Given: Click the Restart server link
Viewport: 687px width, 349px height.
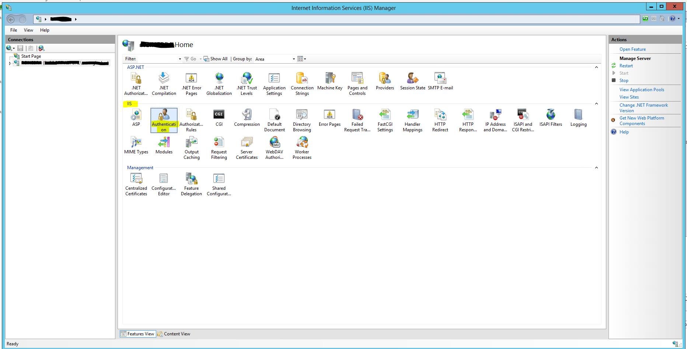Looking at the screenshot, I should 626,66.
